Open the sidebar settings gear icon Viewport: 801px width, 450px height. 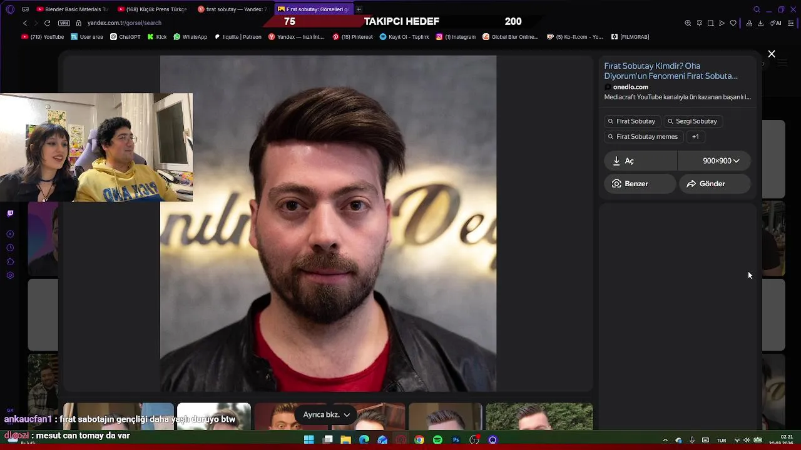pyautogui.click(x=10, y=275)
